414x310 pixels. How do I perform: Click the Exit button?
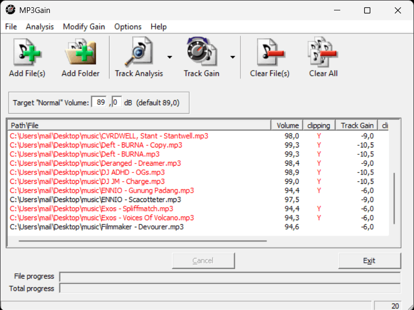pos(369,261)
